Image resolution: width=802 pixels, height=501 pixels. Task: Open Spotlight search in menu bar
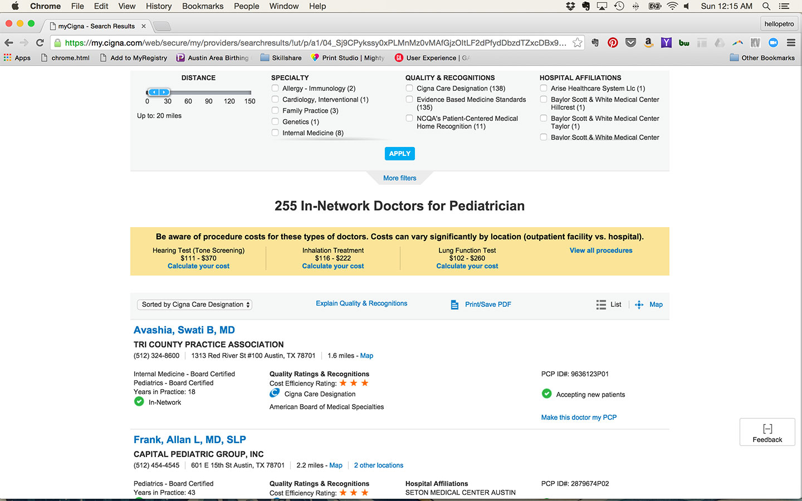click(766, 6)
